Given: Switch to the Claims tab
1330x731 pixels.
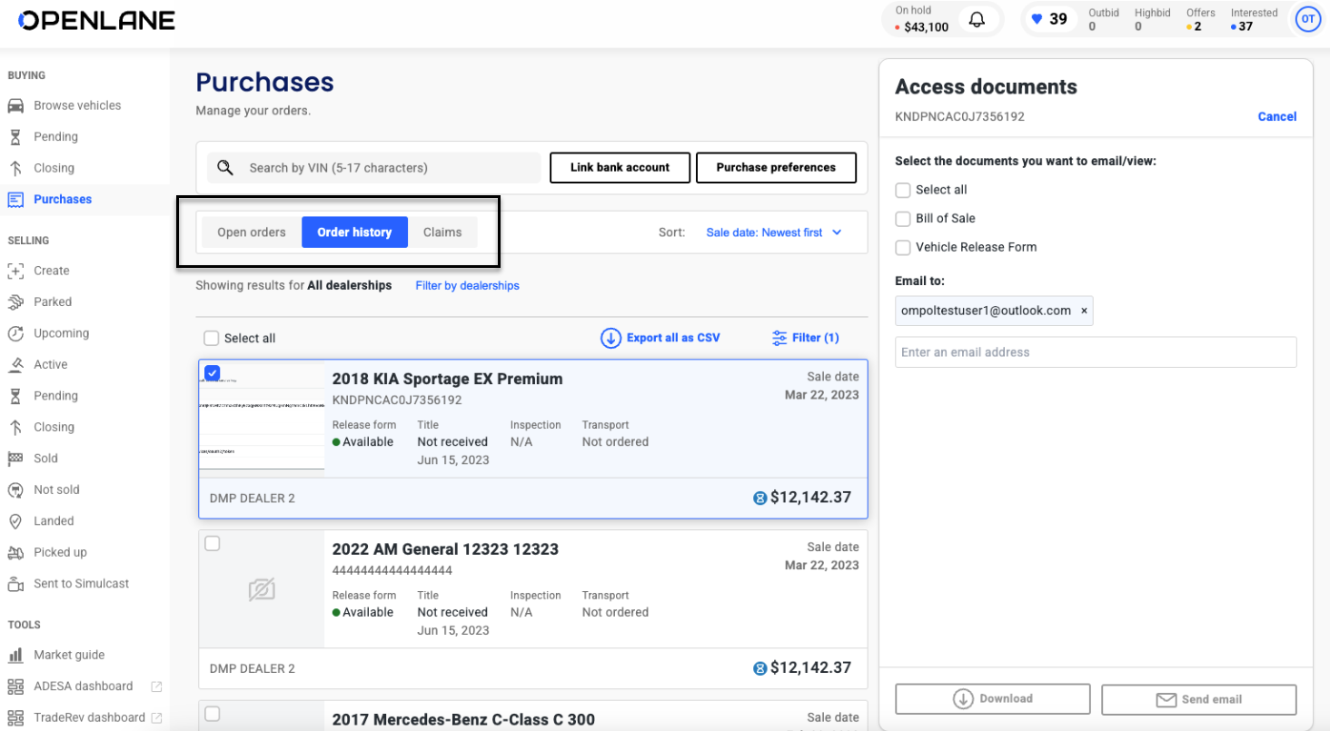Looking at the screenshot, I should [x=443, y=232].
